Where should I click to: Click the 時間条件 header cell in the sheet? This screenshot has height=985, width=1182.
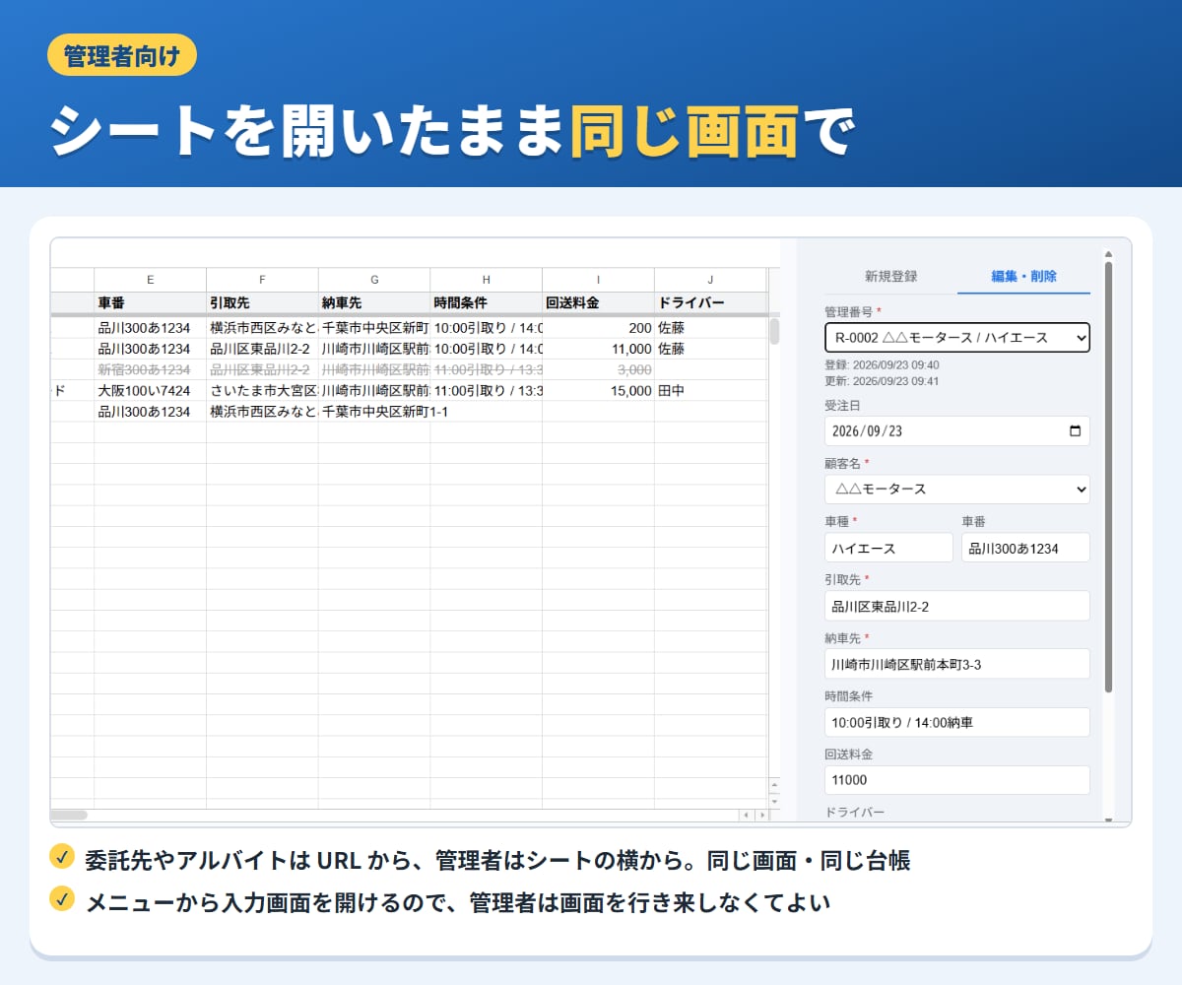(486, 303)
